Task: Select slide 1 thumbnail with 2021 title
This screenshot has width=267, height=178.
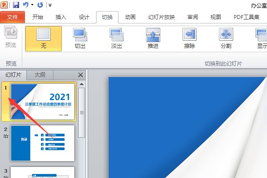Action: tap(43, 102)
